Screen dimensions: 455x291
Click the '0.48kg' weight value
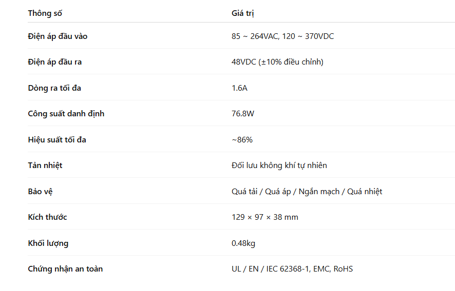[x=243, y=243]
